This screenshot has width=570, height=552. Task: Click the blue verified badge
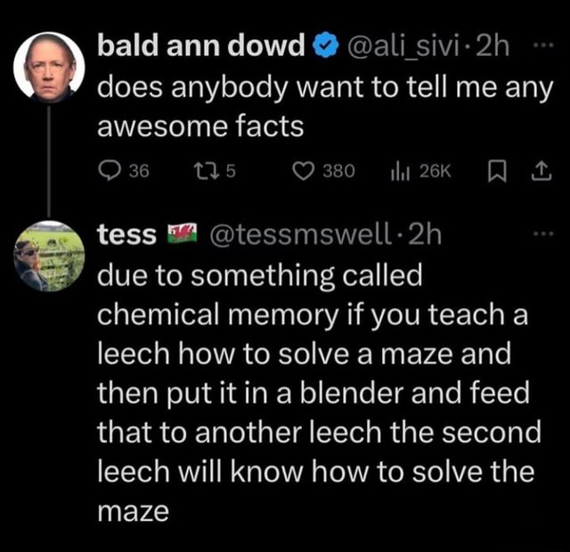[324, 48]
